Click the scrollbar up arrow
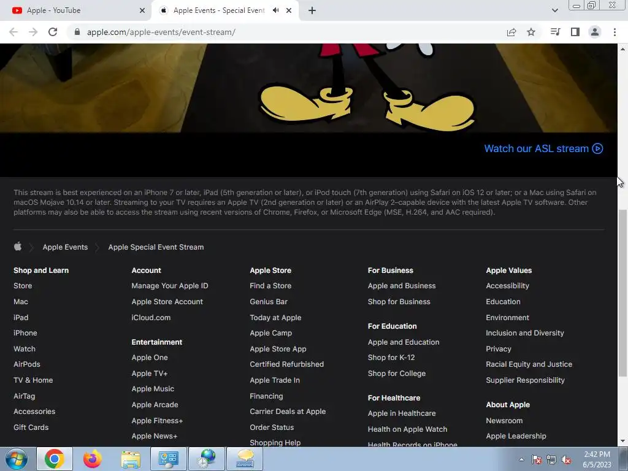628x471 pixels. (622, 49)
